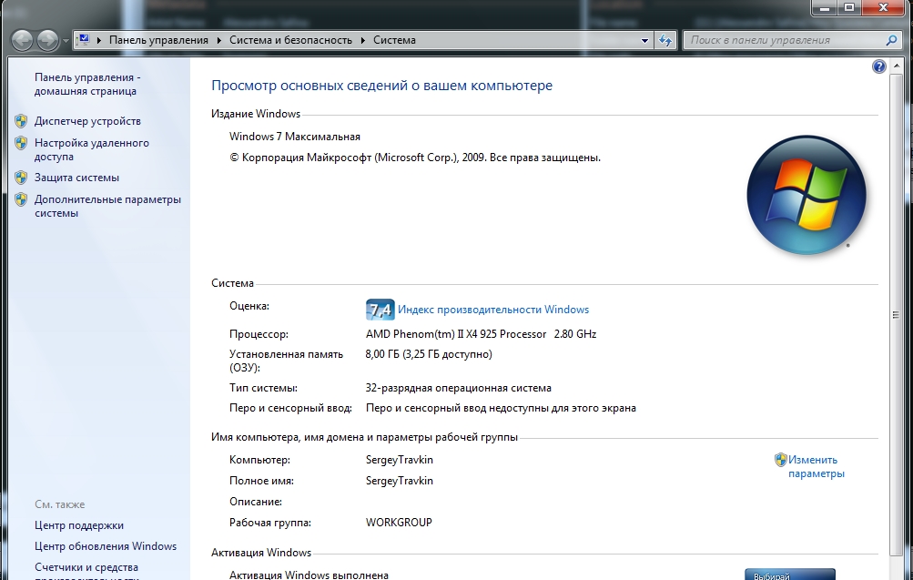Expand the arrow after 'Панель управления' breadcrumb

coord(219,40)
